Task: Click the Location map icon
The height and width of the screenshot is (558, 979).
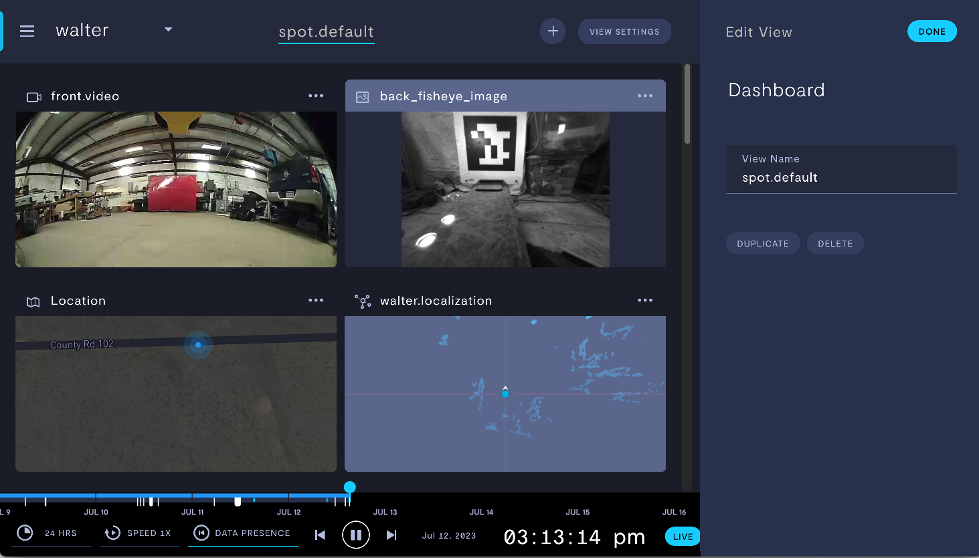Action: [x=33, y=302]
